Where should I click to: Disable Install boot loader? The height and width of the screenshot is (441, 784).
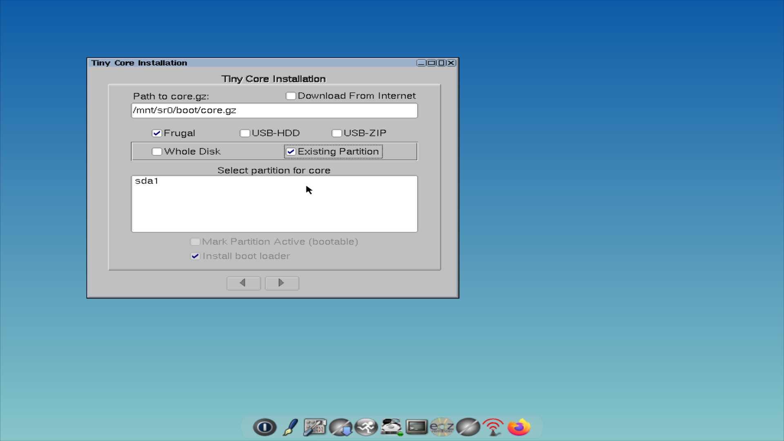pyautogui.click(x=195, y=256)
